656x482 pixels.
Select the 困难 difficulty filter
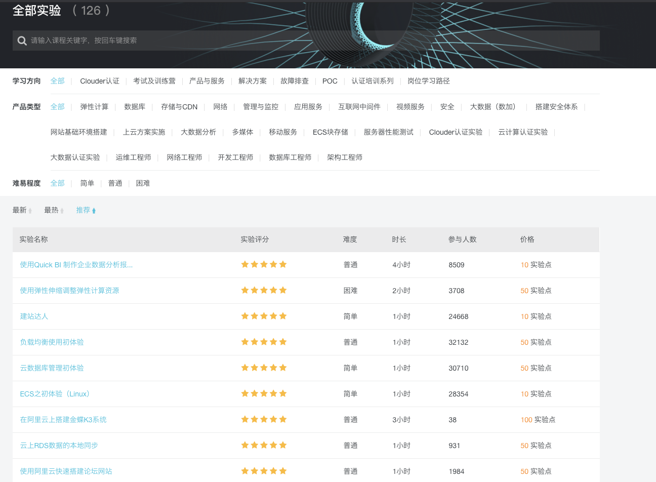143,183
